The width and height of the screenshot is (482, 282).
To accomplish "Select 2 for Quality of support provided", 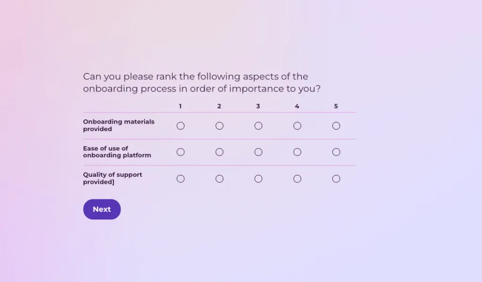I will tap(219, 179).
